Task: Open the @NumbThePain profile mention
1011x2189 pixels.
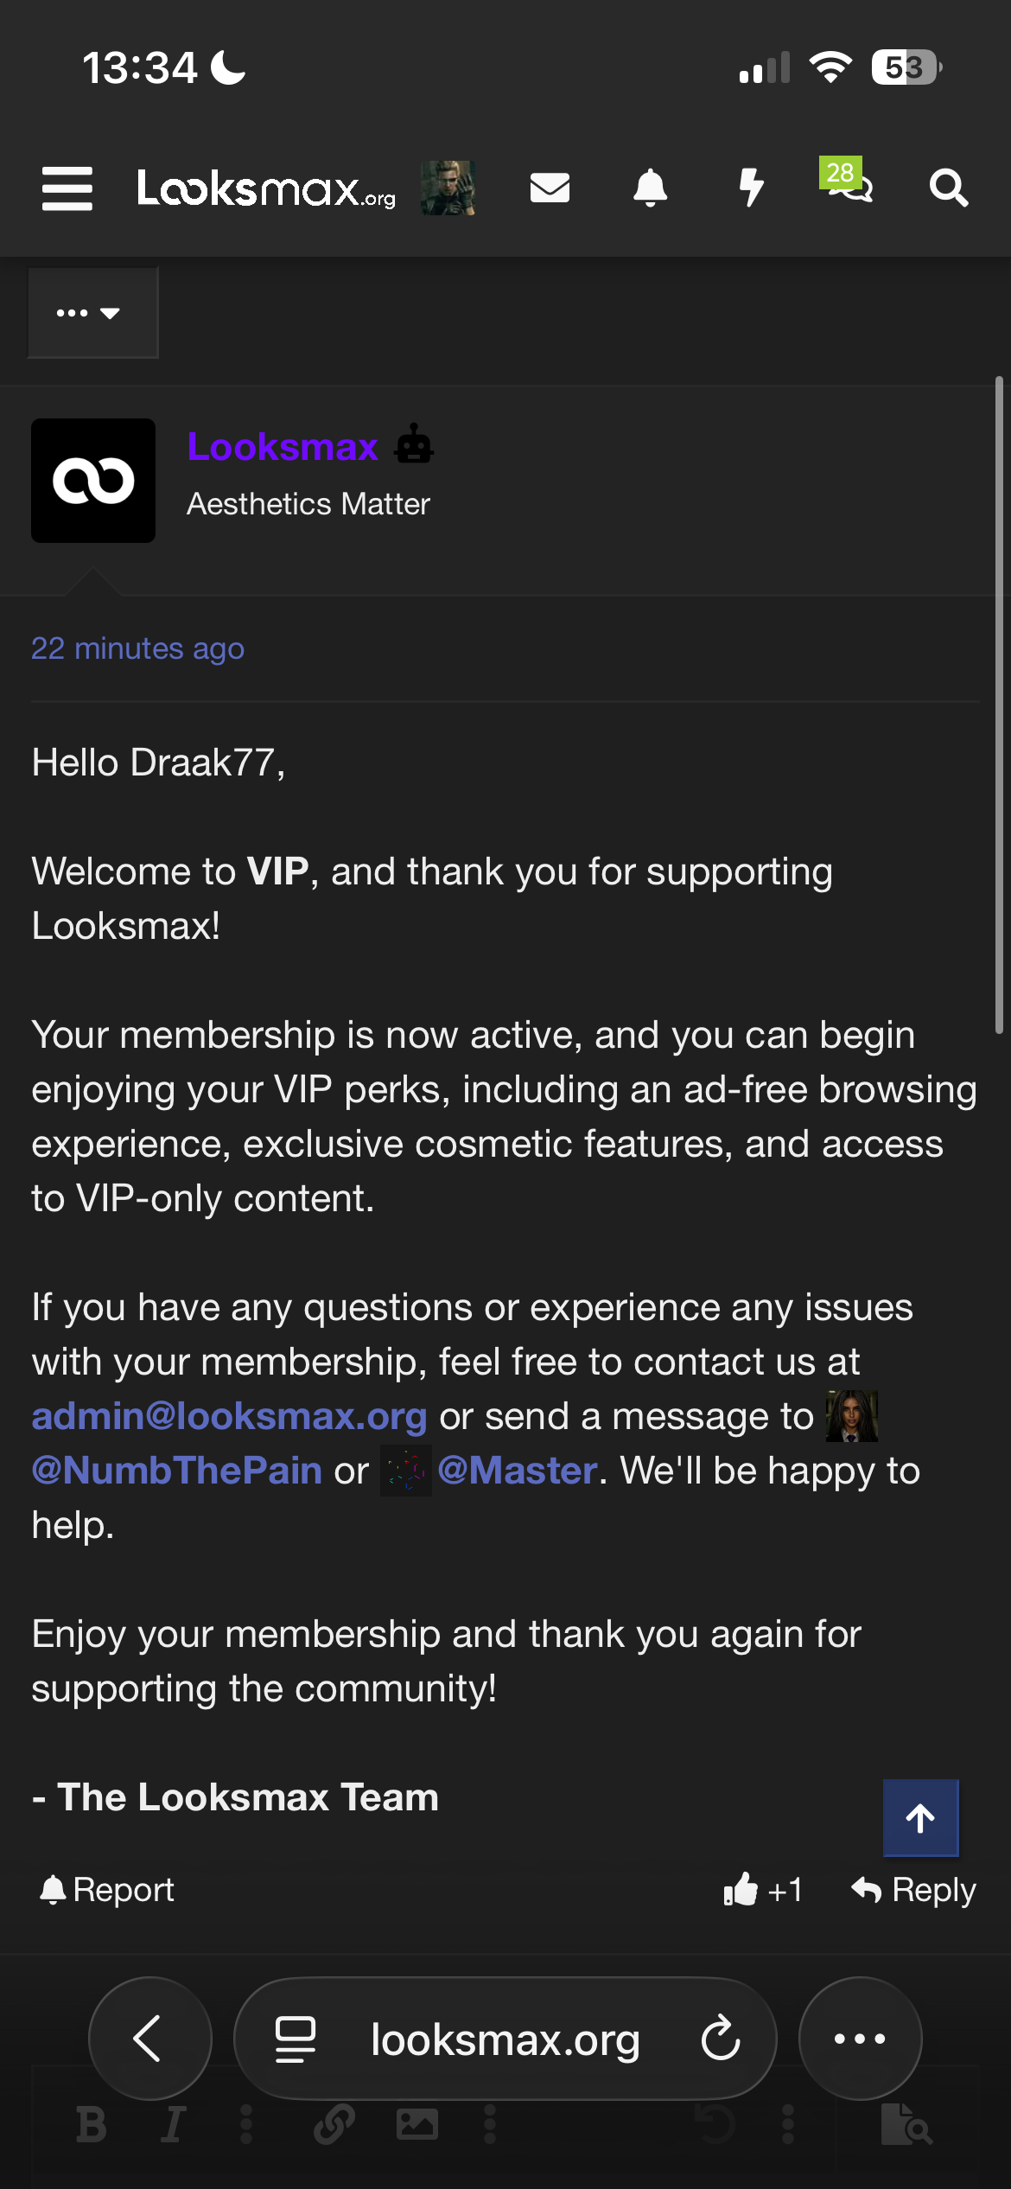Action: (x=177, y=1471)
